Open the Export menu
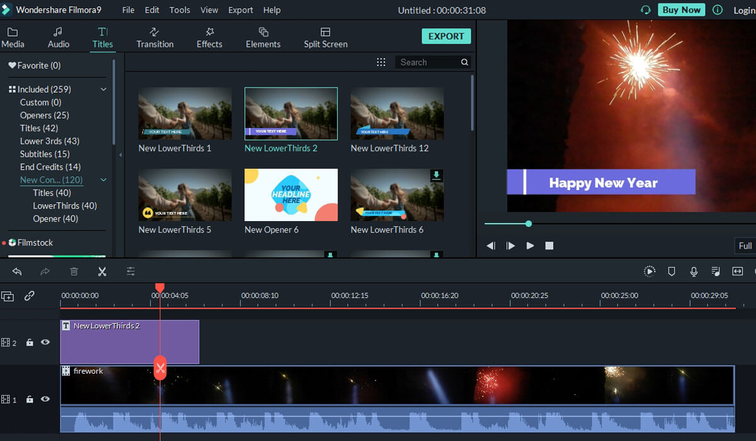756x441 pixels. [x=241, y=10]
